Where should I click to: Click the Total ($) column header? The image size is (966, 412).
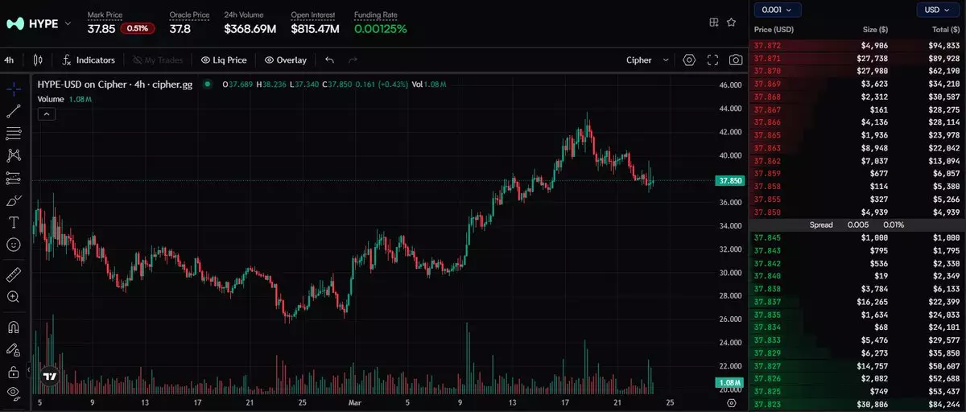pos(946,30)
